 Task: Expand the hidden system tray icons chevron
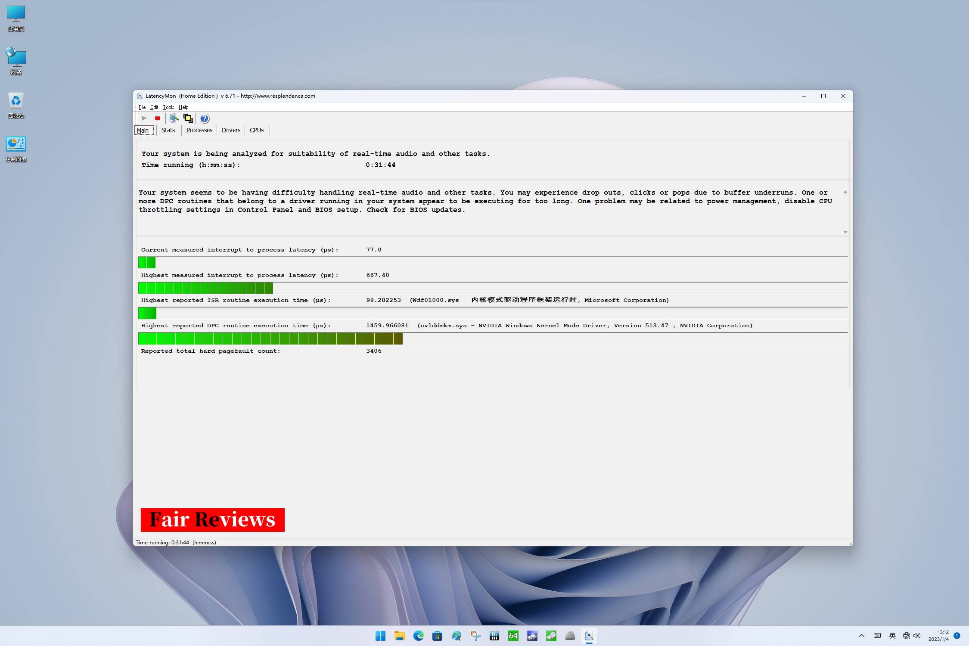click(x=861, y=636)
